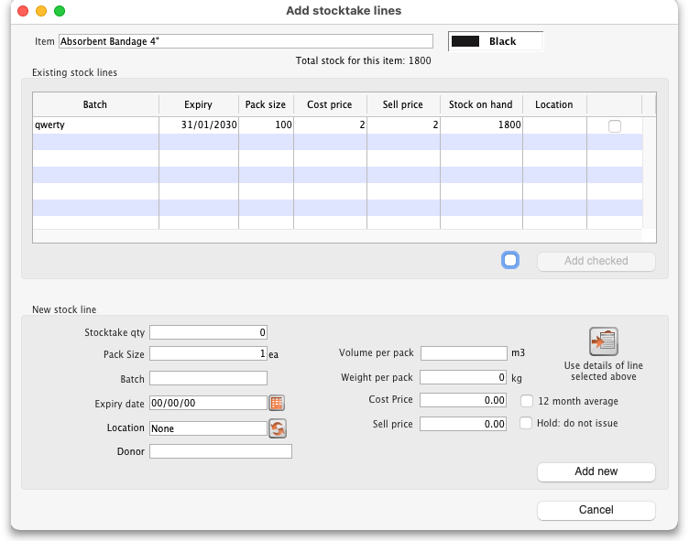Image resolution: width=689 pixels, height=541 pixels.
Task: Enable Hold: do not issue checkbox
Action: point(527,423)
